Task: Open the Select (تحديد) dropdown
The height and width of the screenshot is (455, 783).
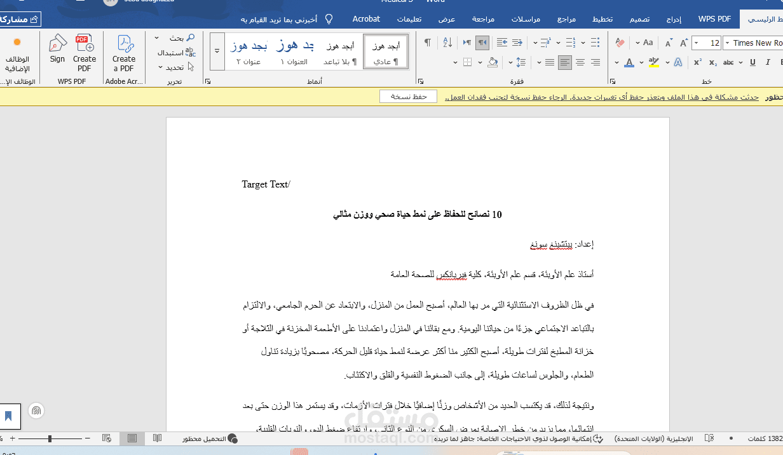Action: 176,67
